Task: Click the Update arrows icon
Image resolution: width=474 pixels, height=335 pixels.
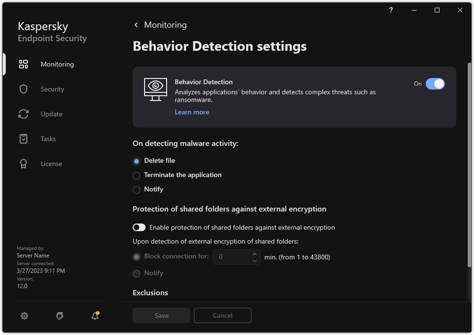Action: 23,114
